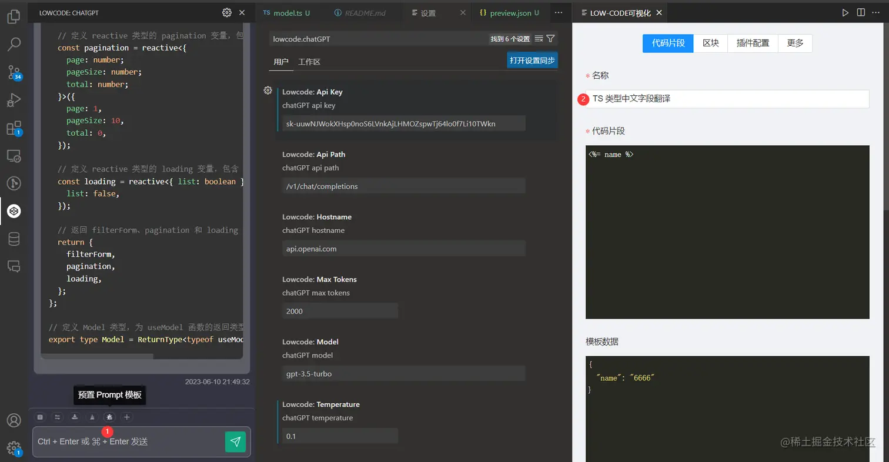The image size is (889, 462).
Task: Open the Extensions view
Action: [x=14, y=128]
